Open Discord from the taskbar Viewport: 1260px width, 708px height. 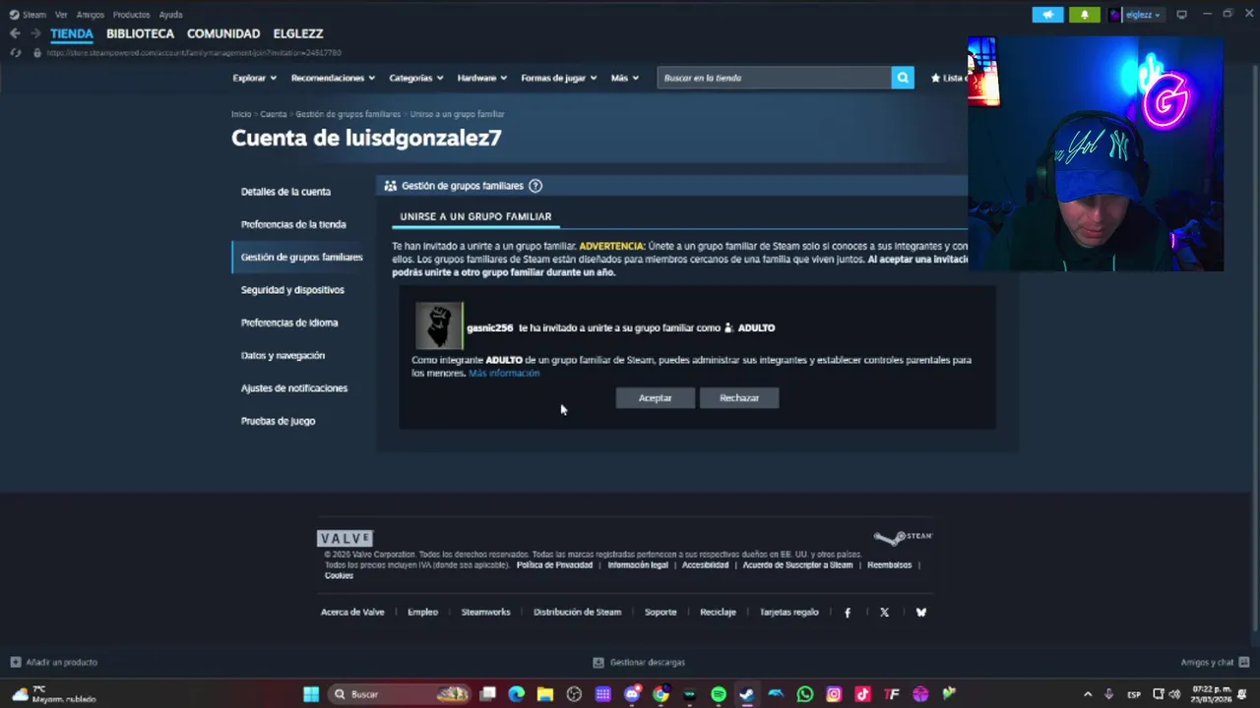click(x=632, y=694)
